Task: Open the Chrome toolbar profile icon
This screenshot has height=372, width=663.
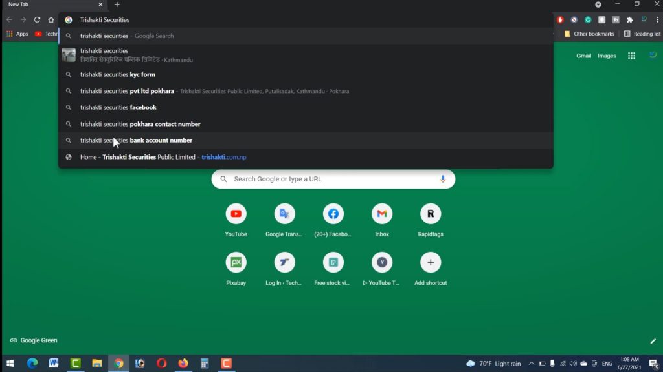Action: [x=644, y=20]
